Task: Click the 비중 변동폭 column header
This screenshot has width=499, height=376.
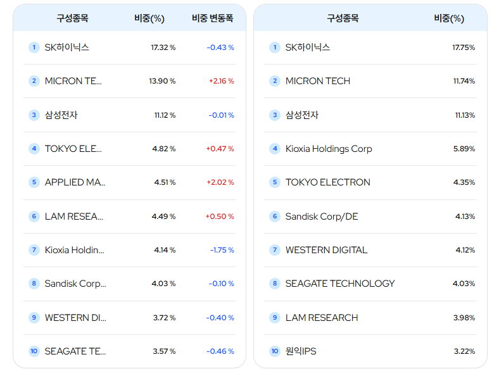Action: pyautogui.click(x=212, y=18)
